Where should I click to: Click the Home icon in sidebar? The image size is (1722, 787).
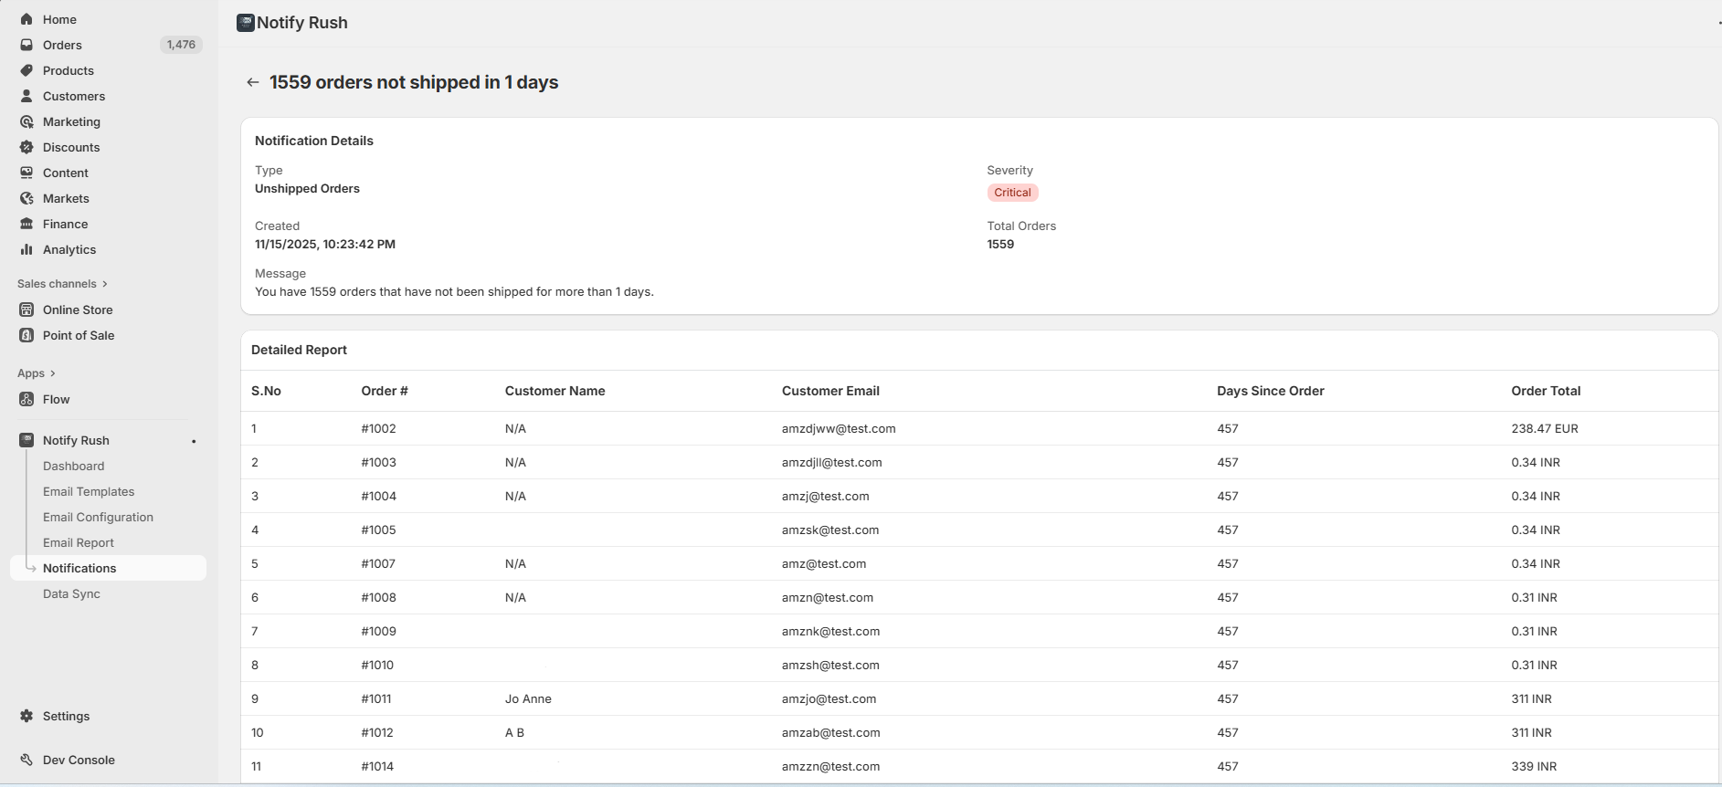pyautogui.click(x=26, y=19)
